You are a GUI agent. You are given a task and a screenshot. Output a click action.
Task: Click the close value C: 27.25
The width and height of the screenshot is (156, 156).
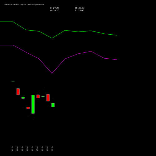point(55,8)
